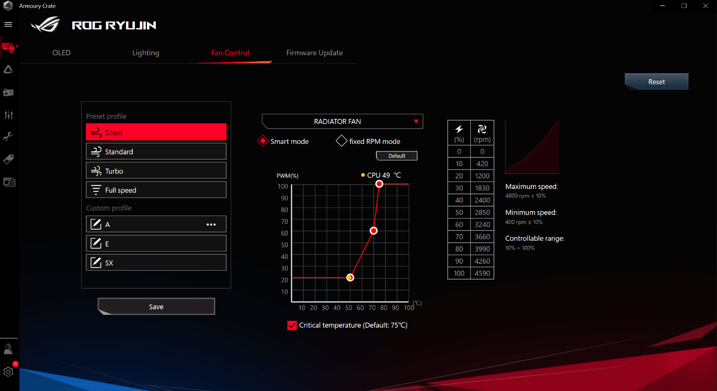Open the Firmware Update tab
717x391 pixels.
(x=314, y=53)
